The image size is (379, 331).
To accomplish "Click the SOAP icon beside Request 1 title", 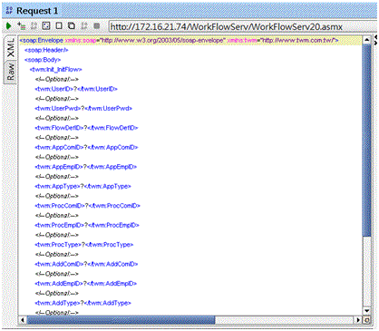I will 9,11.
